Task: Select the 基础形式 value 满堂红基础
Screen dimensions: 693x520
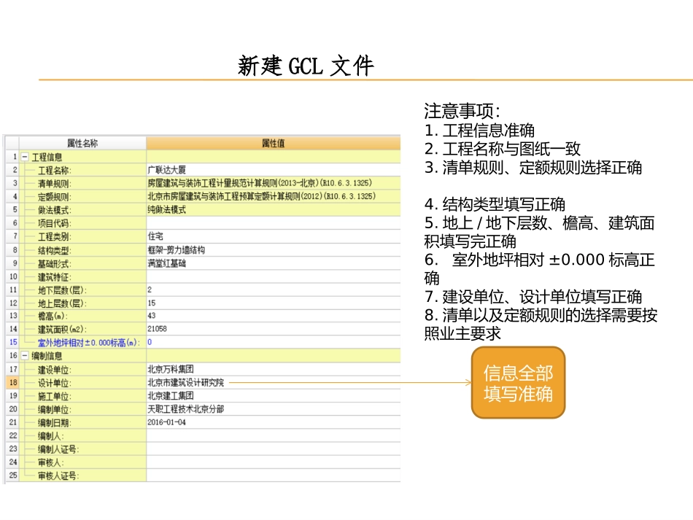Action: pyautogui.click(x=274, y=263)
